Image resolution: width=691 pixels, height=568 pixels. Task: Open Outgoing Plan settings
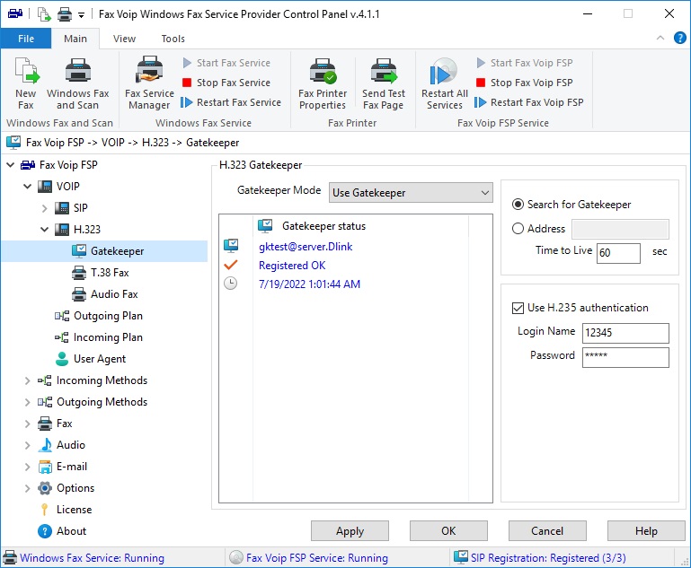click(108, 316)
